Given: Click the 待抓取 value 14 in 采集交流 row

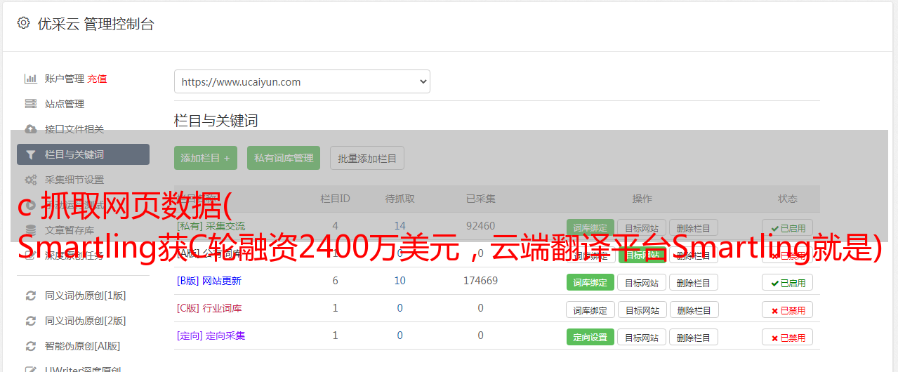Looking at the screenshot, I should pyautogui.click(x=400, y=226).
